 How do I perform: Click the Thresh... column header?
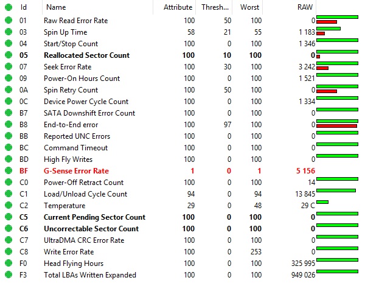tap(215, 7)
